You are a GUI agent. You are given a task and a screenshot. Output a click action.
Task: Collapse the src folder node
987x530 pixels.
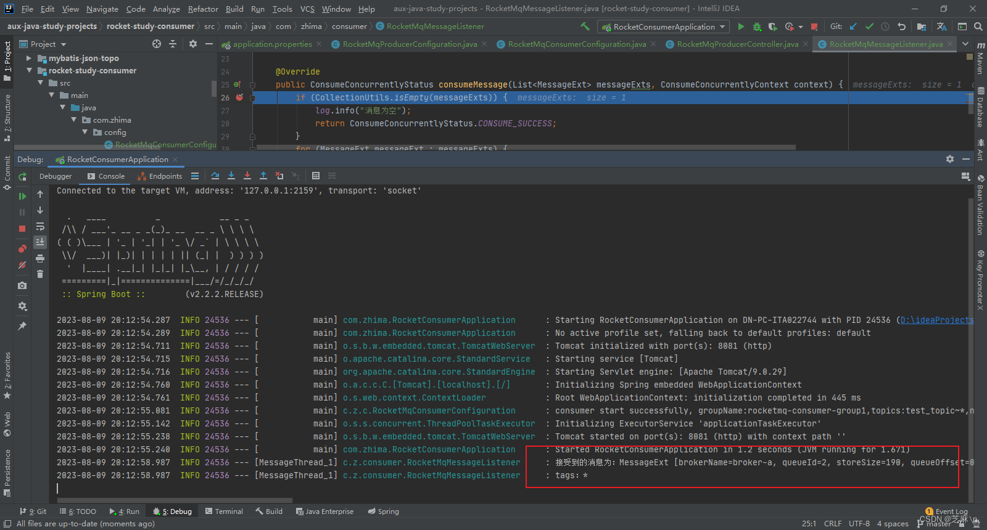(x=40, y=83)
